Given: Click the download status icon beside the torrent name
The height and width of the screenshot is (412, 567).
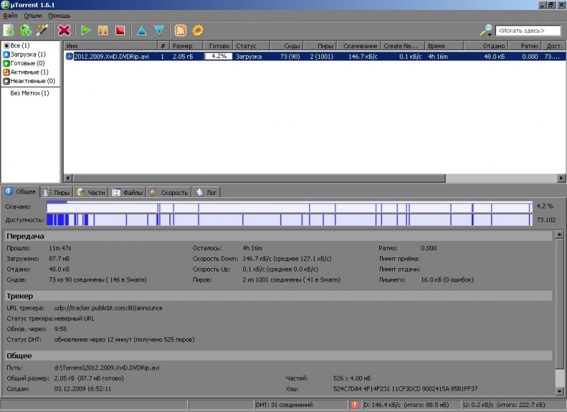Looking at the screenshot, I should [69, 57].
